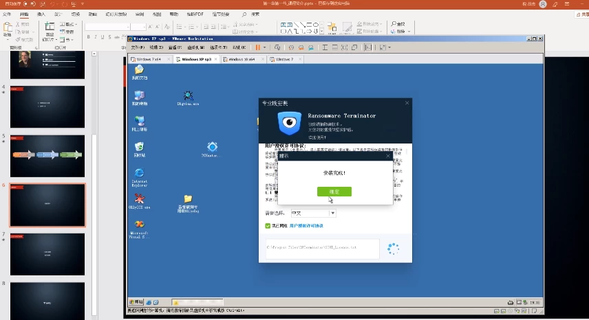The width and height of the screenshot is (589, 320).
Task: Uncheck the agree to license checkbox
Action: click(268, 225)
